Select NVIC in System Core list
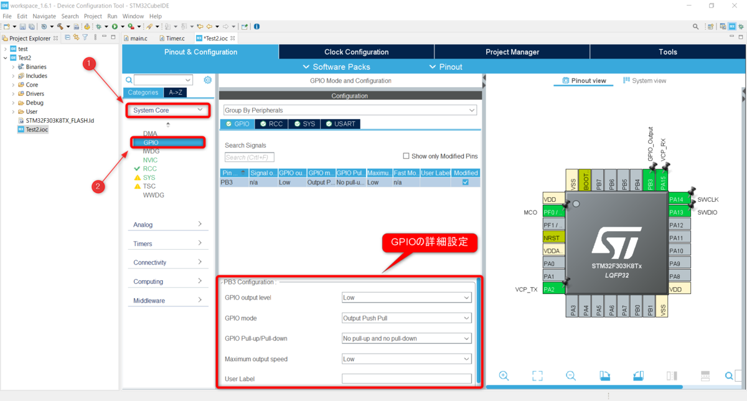 coord(150,160)
